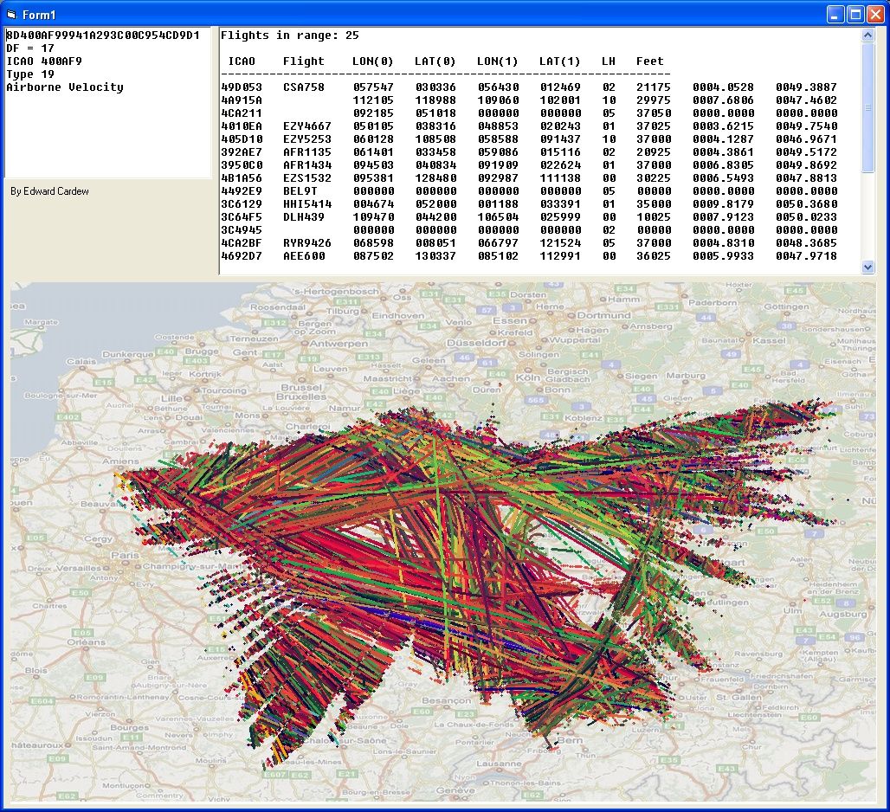890x812 pixels.
Task: Click Paris on the map
Action: coord(125,555)
